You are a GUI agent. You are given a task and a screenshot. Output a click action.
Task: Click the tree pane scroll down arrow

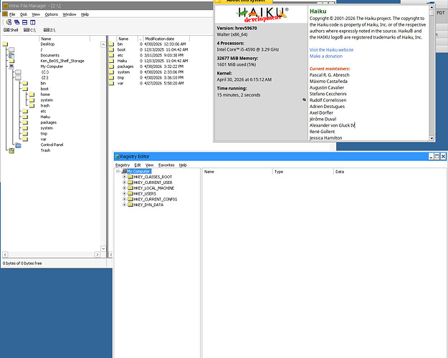103,248
